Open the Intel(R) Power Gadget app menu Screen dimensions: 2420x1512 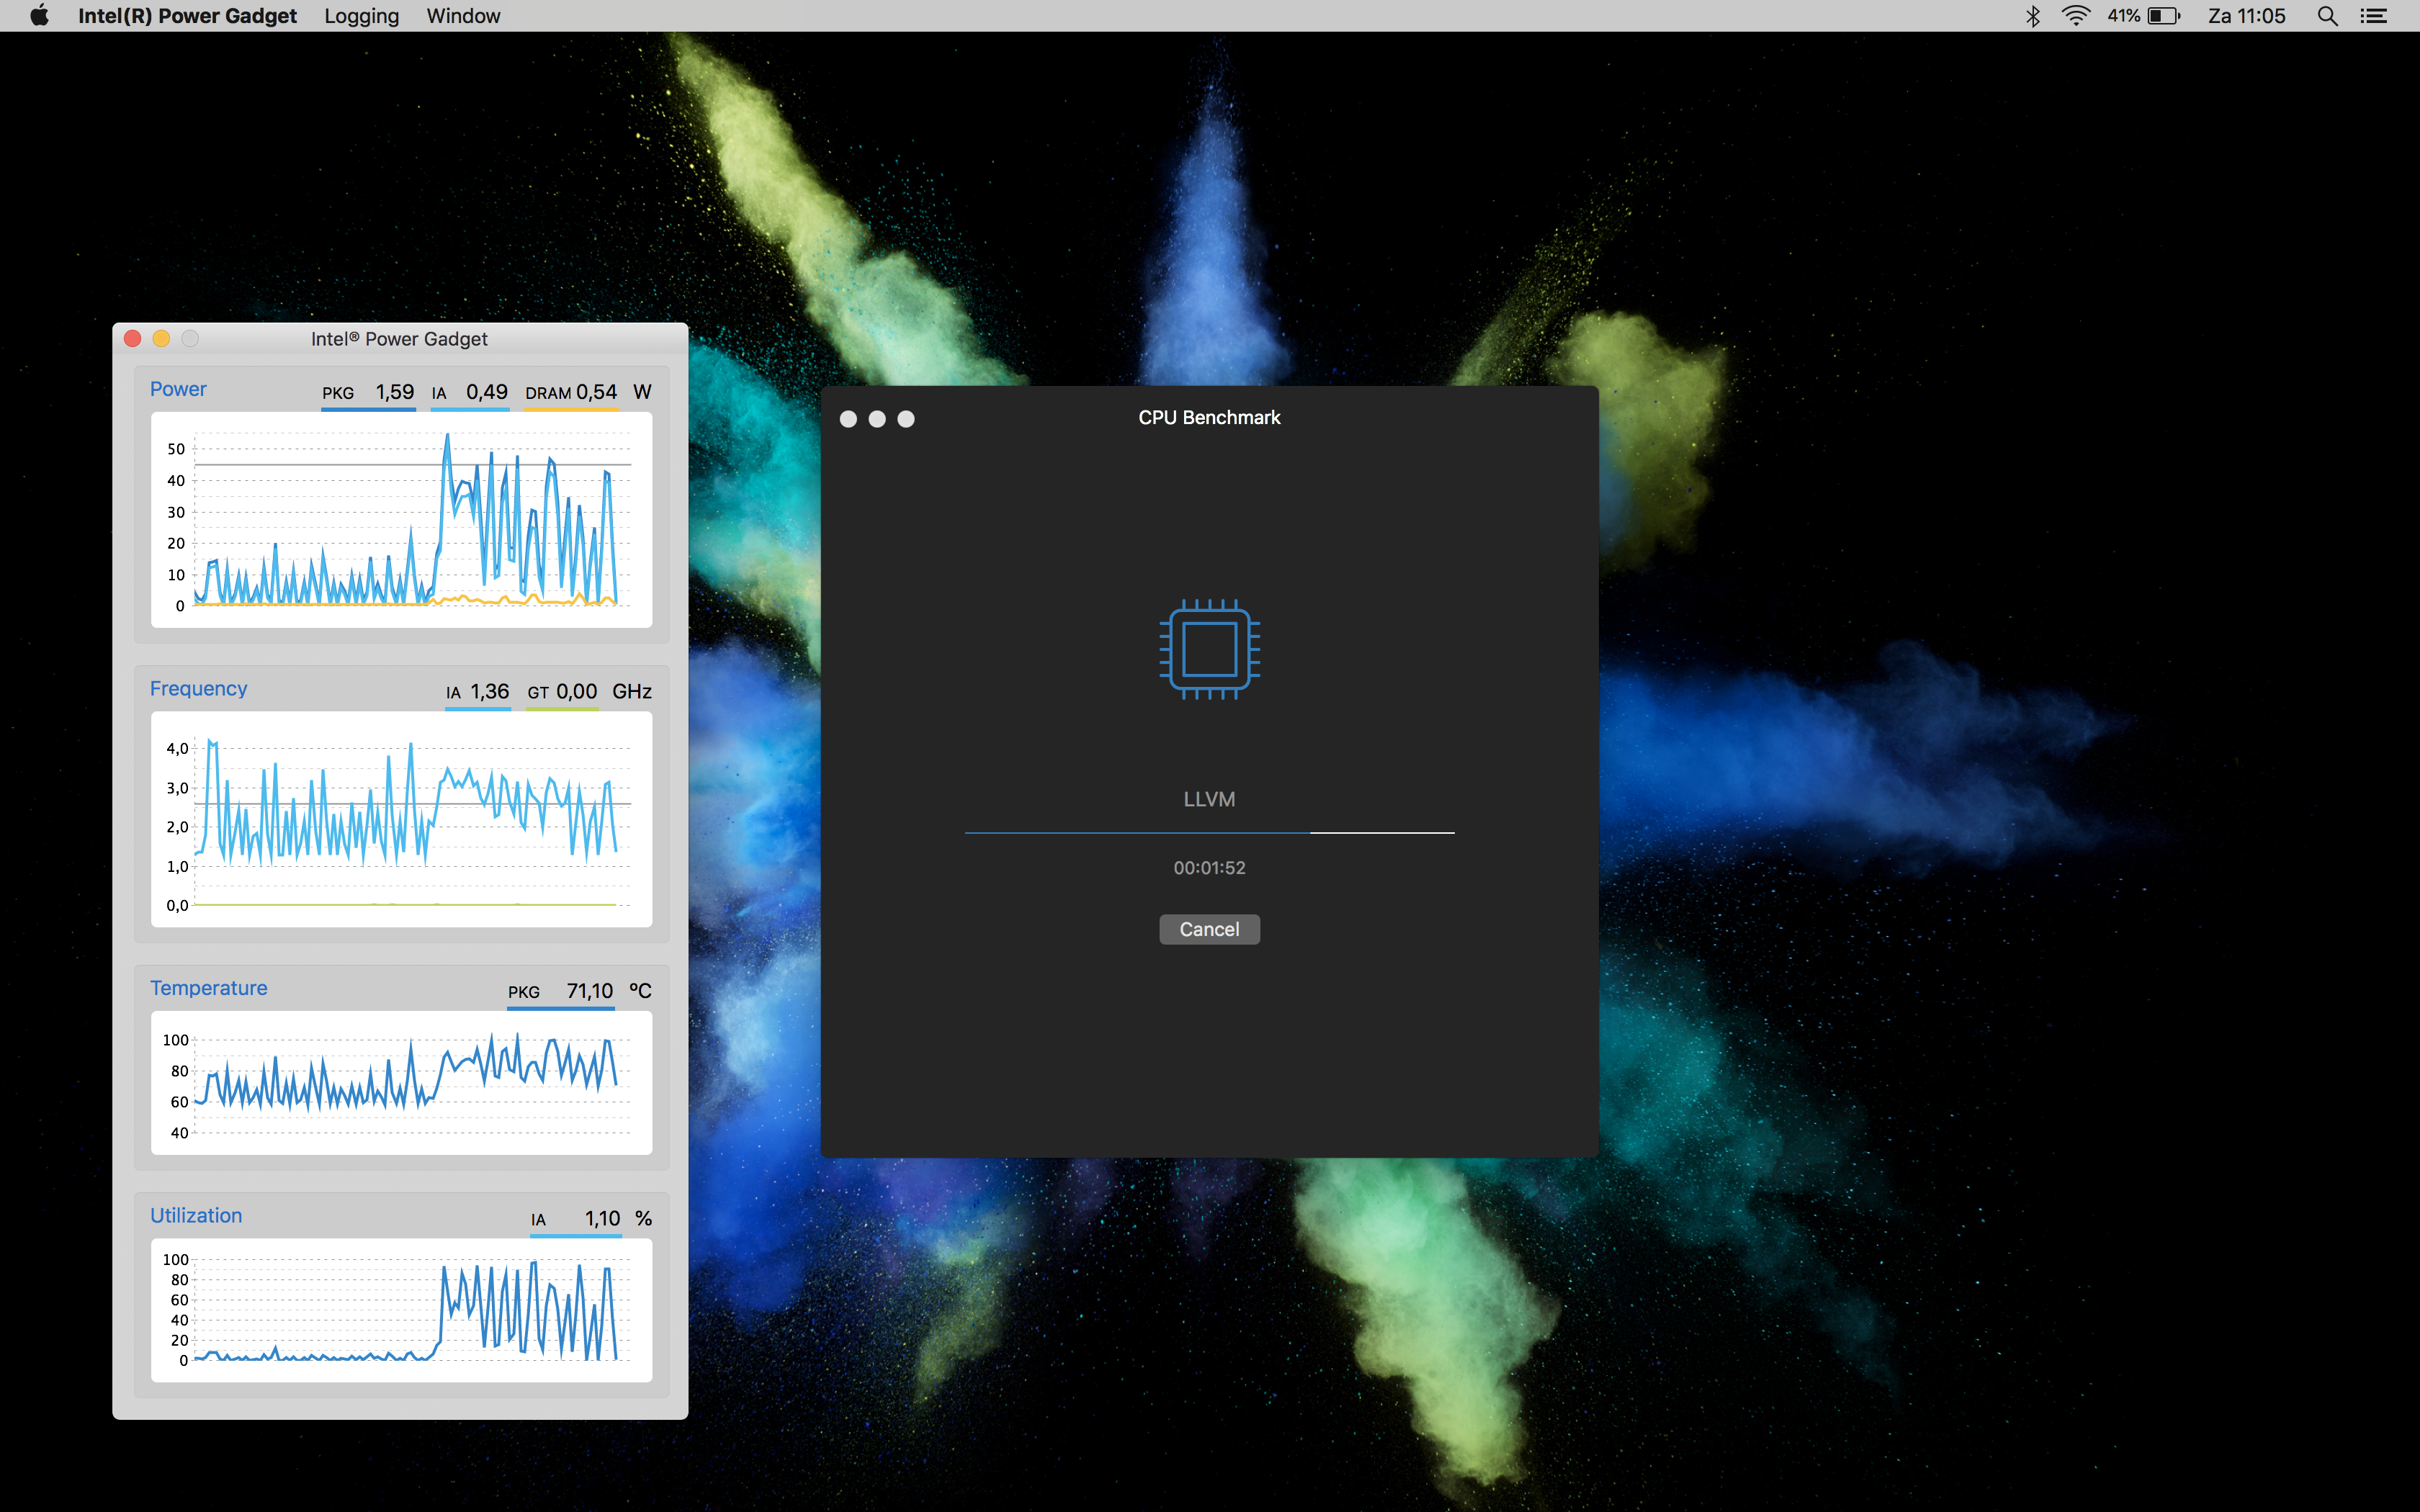click(187, 16)
